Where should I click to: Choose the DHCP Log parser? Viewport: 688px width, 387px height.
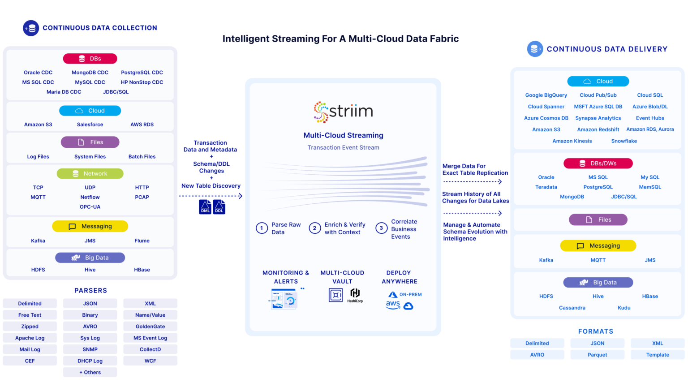[90, 361]
